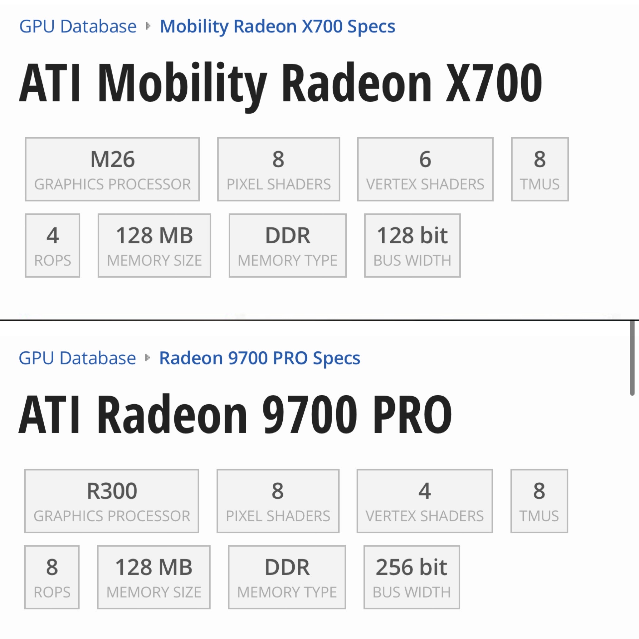Click pixel shaders box for Mobility Radeon X700
Screen dimensions: 639x639
279,169
